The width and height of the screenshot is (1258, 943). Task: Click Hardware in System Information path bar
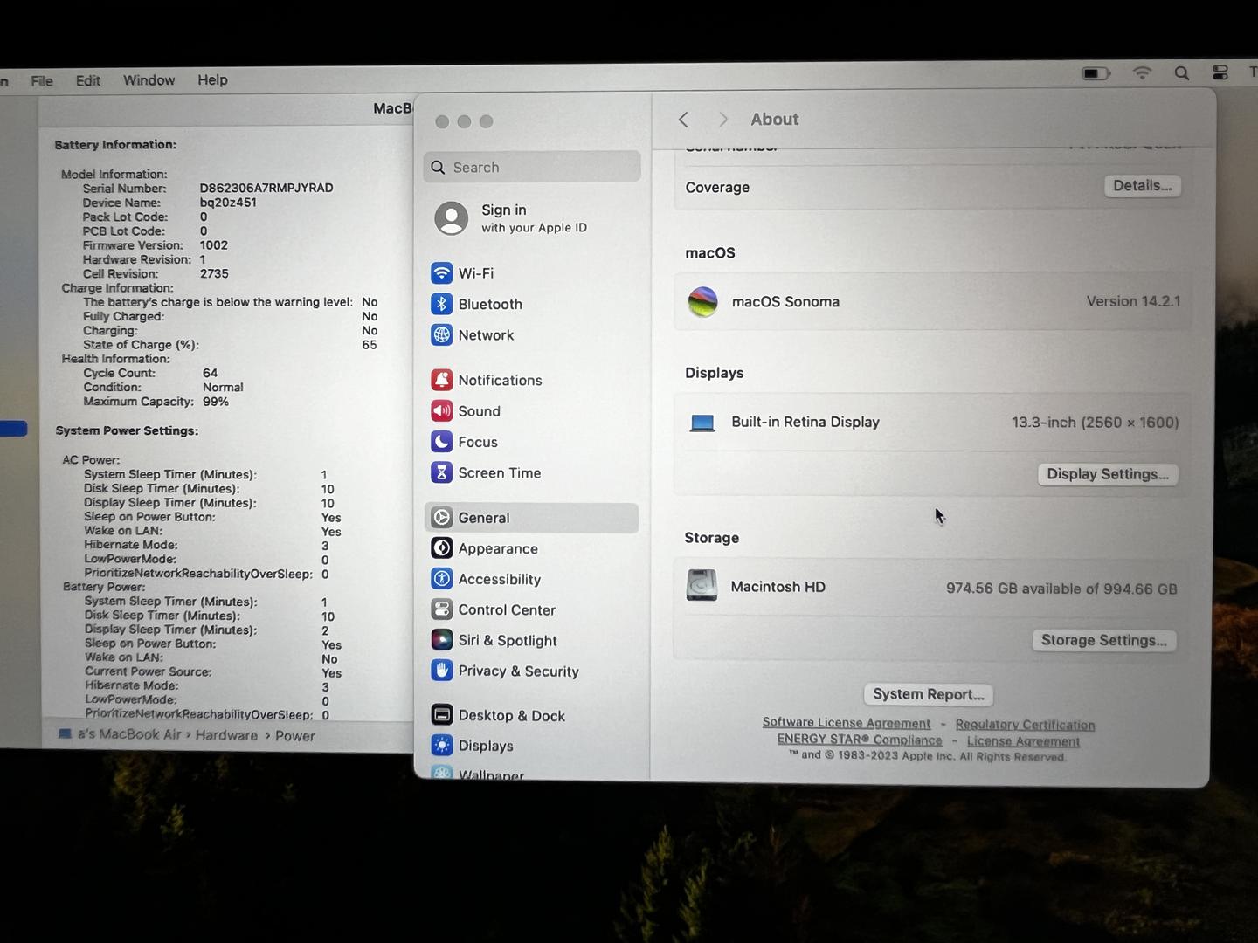tap(226, 735)
